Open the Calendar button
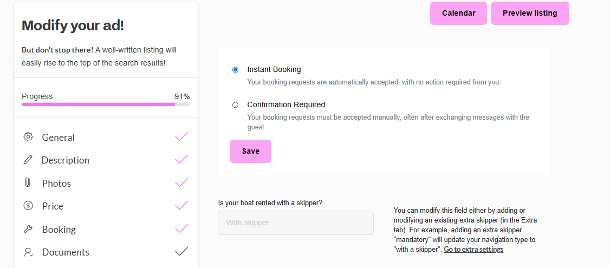 click(458, 14)
